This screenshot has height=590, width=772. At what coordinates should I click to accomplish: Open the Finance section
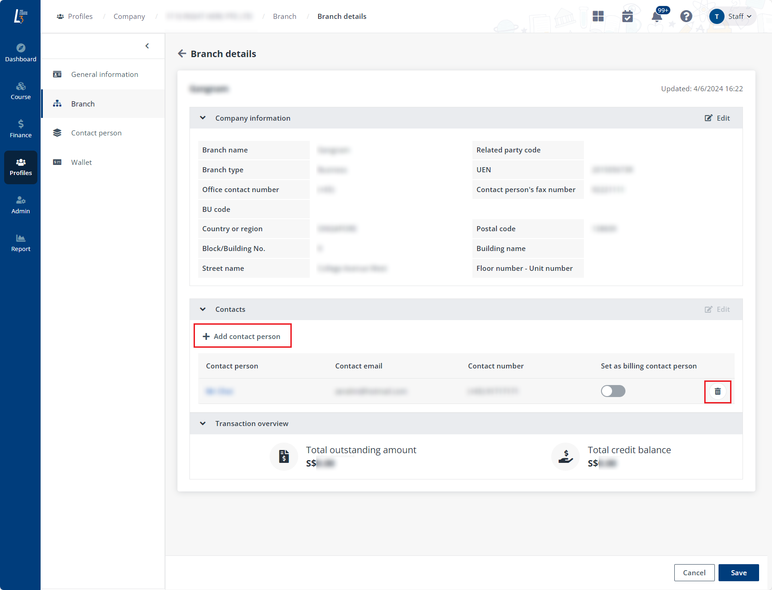(x=20, y=128)
